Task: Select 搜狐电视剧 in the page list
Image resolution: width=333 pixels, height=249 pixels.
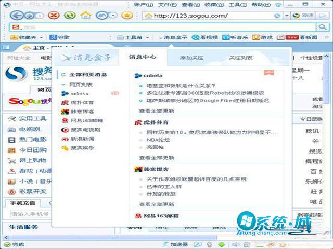Action: (x=80, y=130)
